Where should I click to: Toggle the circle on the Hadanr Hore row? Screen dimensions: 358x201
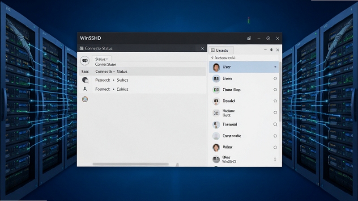275,113
